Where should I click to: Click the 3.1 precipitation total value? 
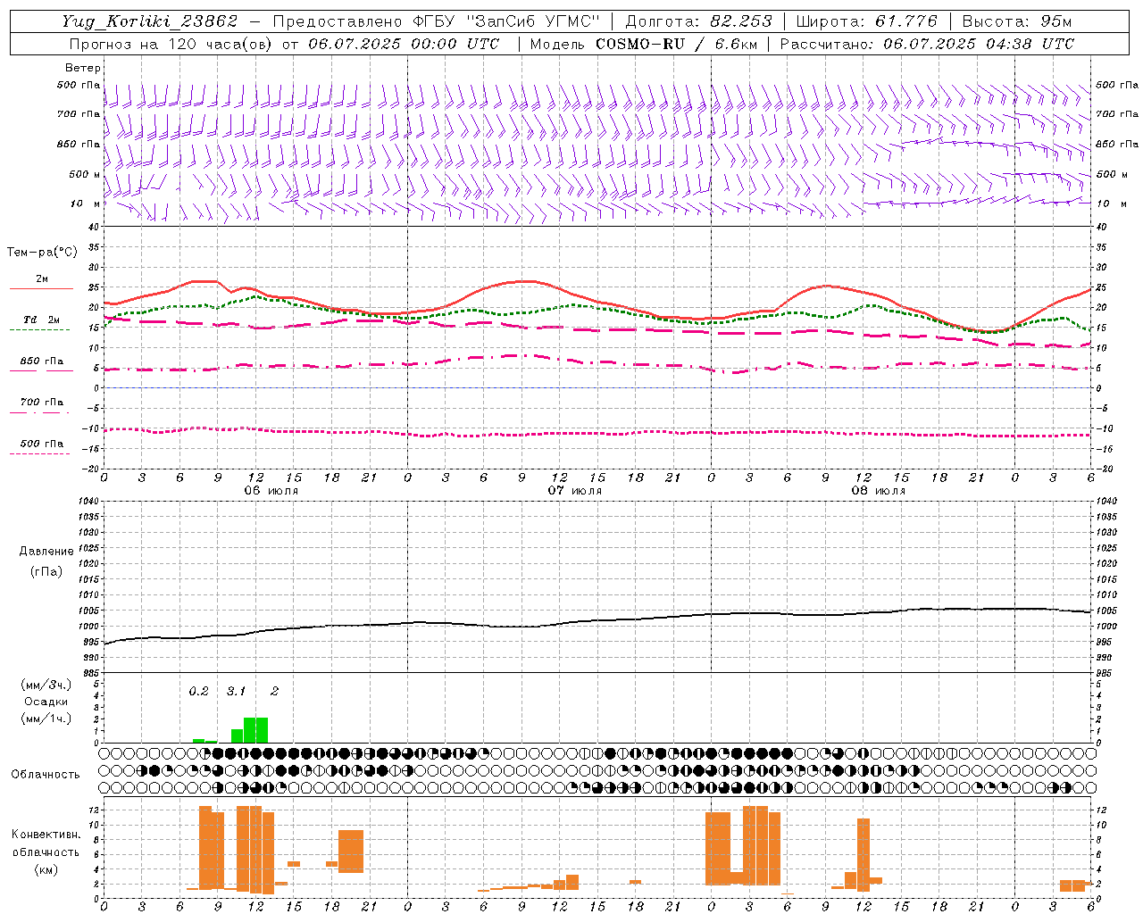(236, 691)
